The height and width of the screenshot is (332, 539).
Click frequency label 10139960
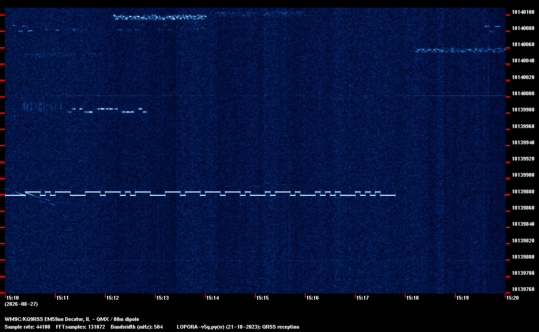coord(523,126)
